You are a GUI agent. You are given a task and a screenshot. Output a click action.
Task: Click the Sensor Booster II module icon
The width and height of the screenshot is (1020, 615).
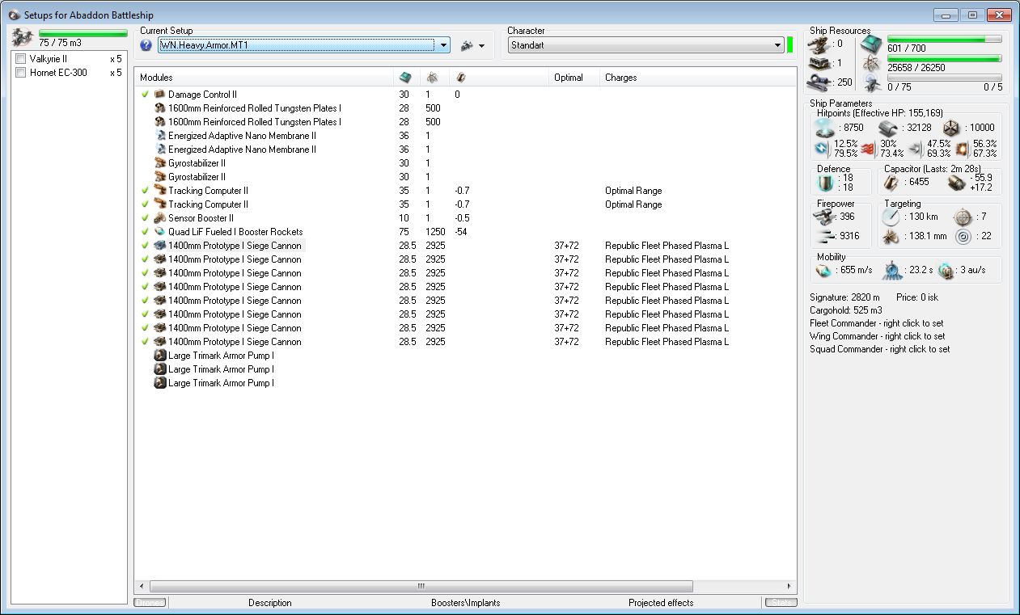(159, 218)
